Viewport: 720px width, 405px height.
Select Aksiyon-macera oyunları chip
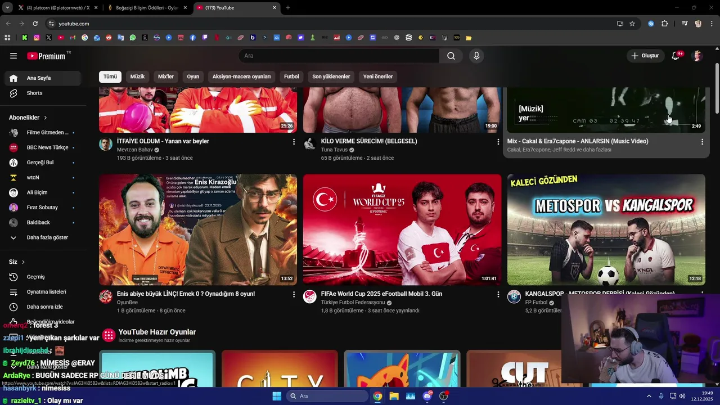(x=241, y=76)
